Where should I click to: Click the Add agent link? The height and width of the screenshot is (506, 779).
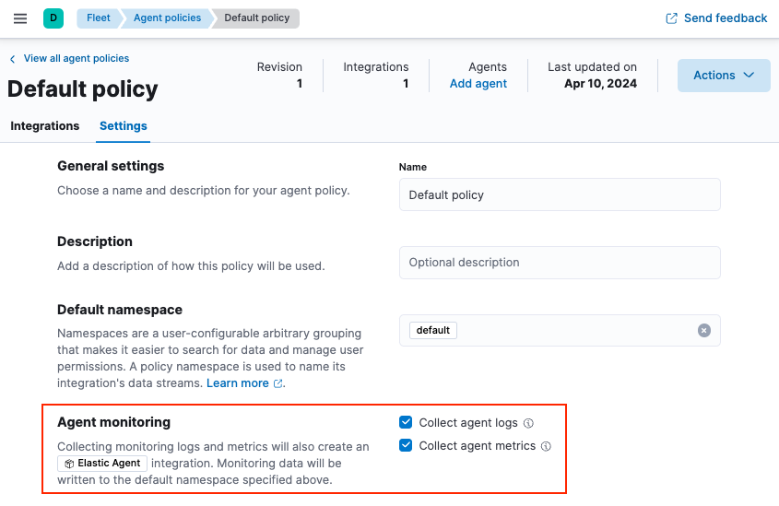[x=478, y=84]
